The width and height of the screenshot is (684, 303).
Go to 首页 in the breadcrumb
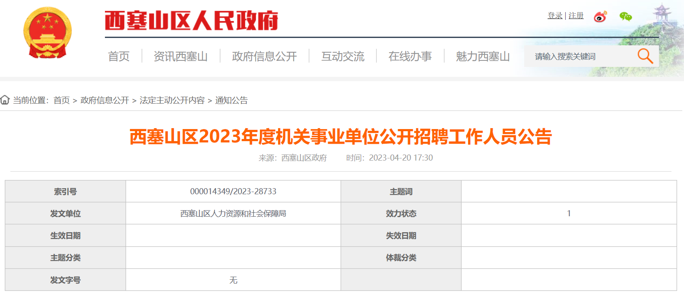pyautogui.click(x=62, y=100)
